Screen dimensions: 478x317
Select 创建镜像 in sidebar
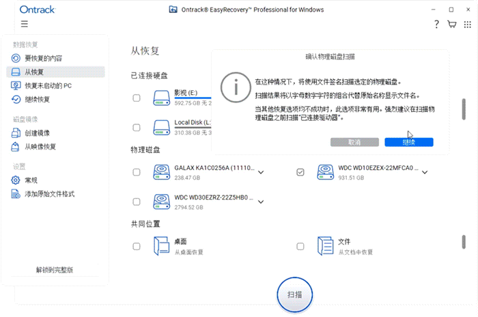[x=55, y=133]
